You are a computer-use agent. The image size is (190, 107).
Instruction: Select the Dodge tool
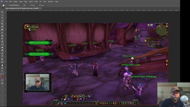[x=2, y=50]
